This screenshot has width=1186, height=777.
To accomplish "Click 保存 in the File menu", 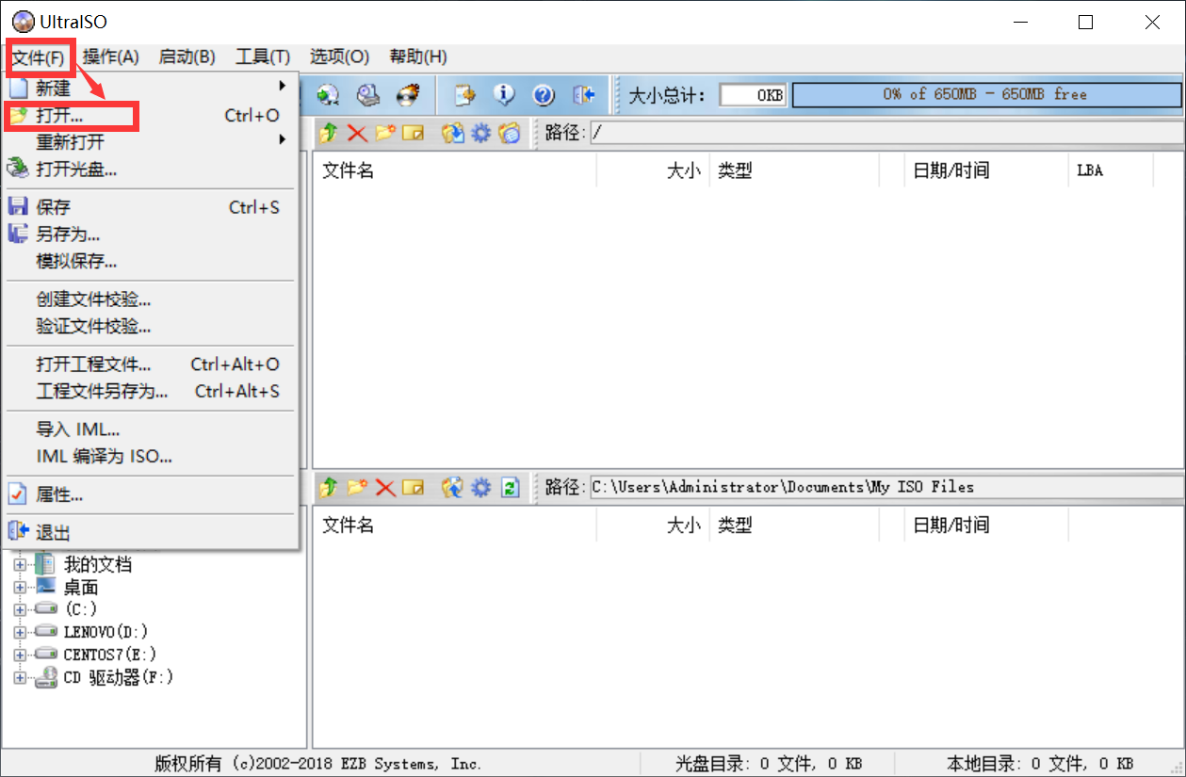I will pos(151,207).
